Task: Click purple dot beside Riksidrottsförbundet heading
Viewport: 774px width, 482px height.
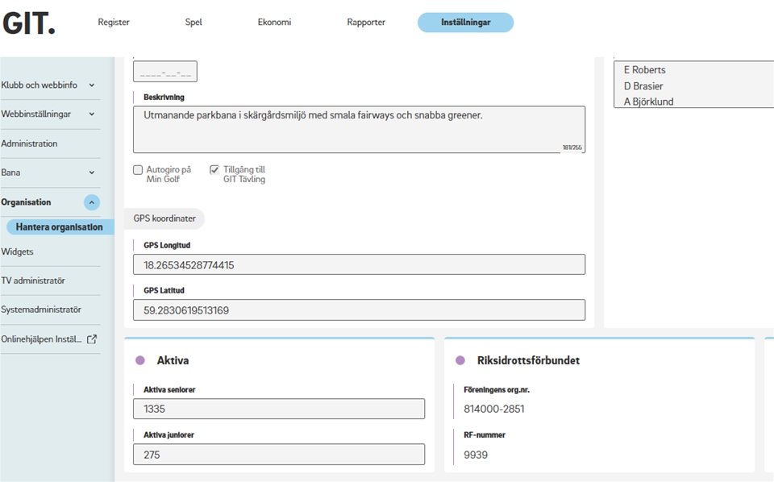Action: [460, 360]
